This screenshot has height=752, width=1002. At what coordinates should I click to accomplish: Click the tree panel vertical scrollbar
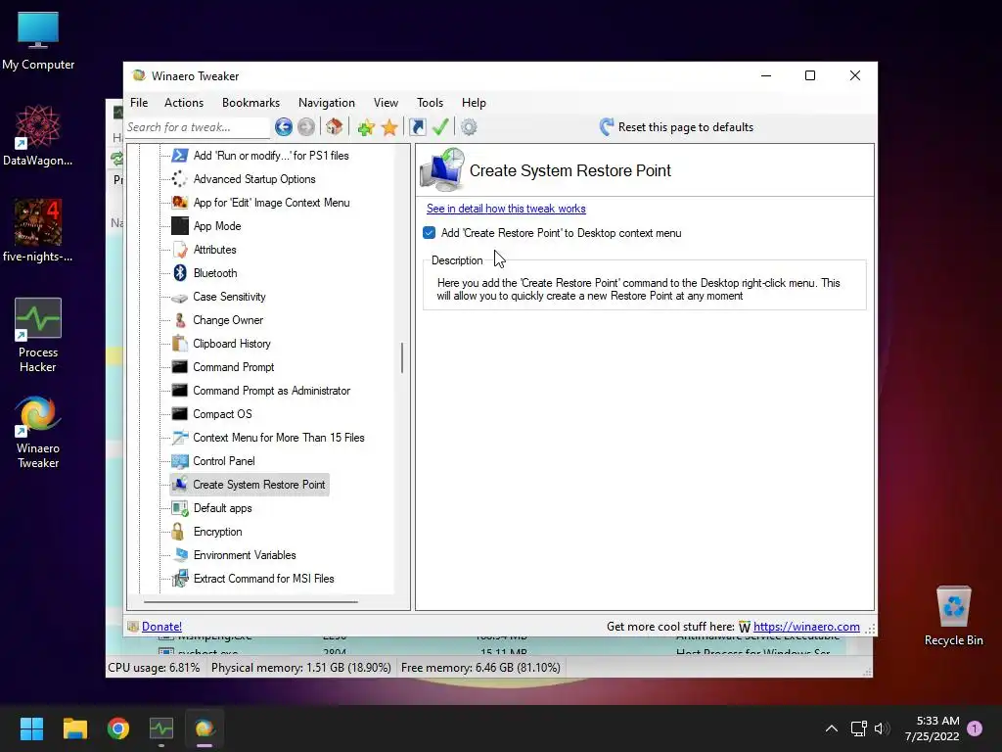point(402,358)
